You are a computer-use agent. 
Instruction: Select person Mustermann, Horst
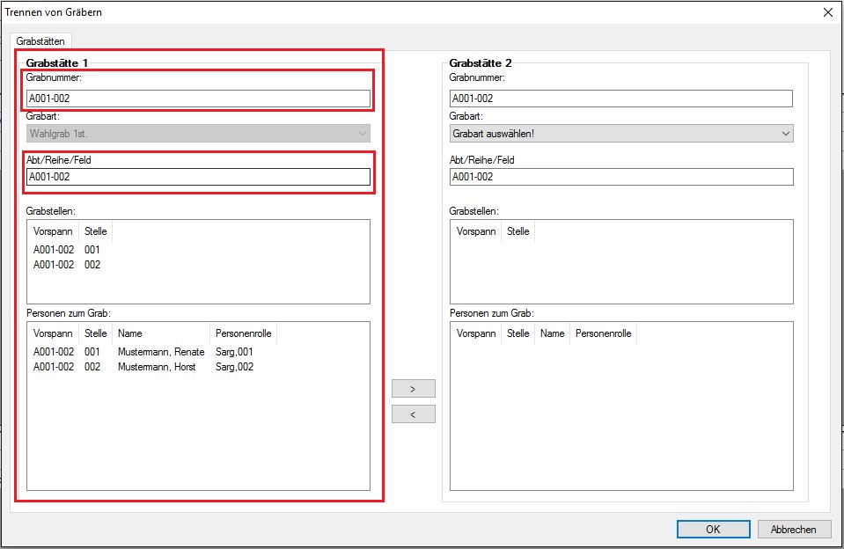coord(157,367)
